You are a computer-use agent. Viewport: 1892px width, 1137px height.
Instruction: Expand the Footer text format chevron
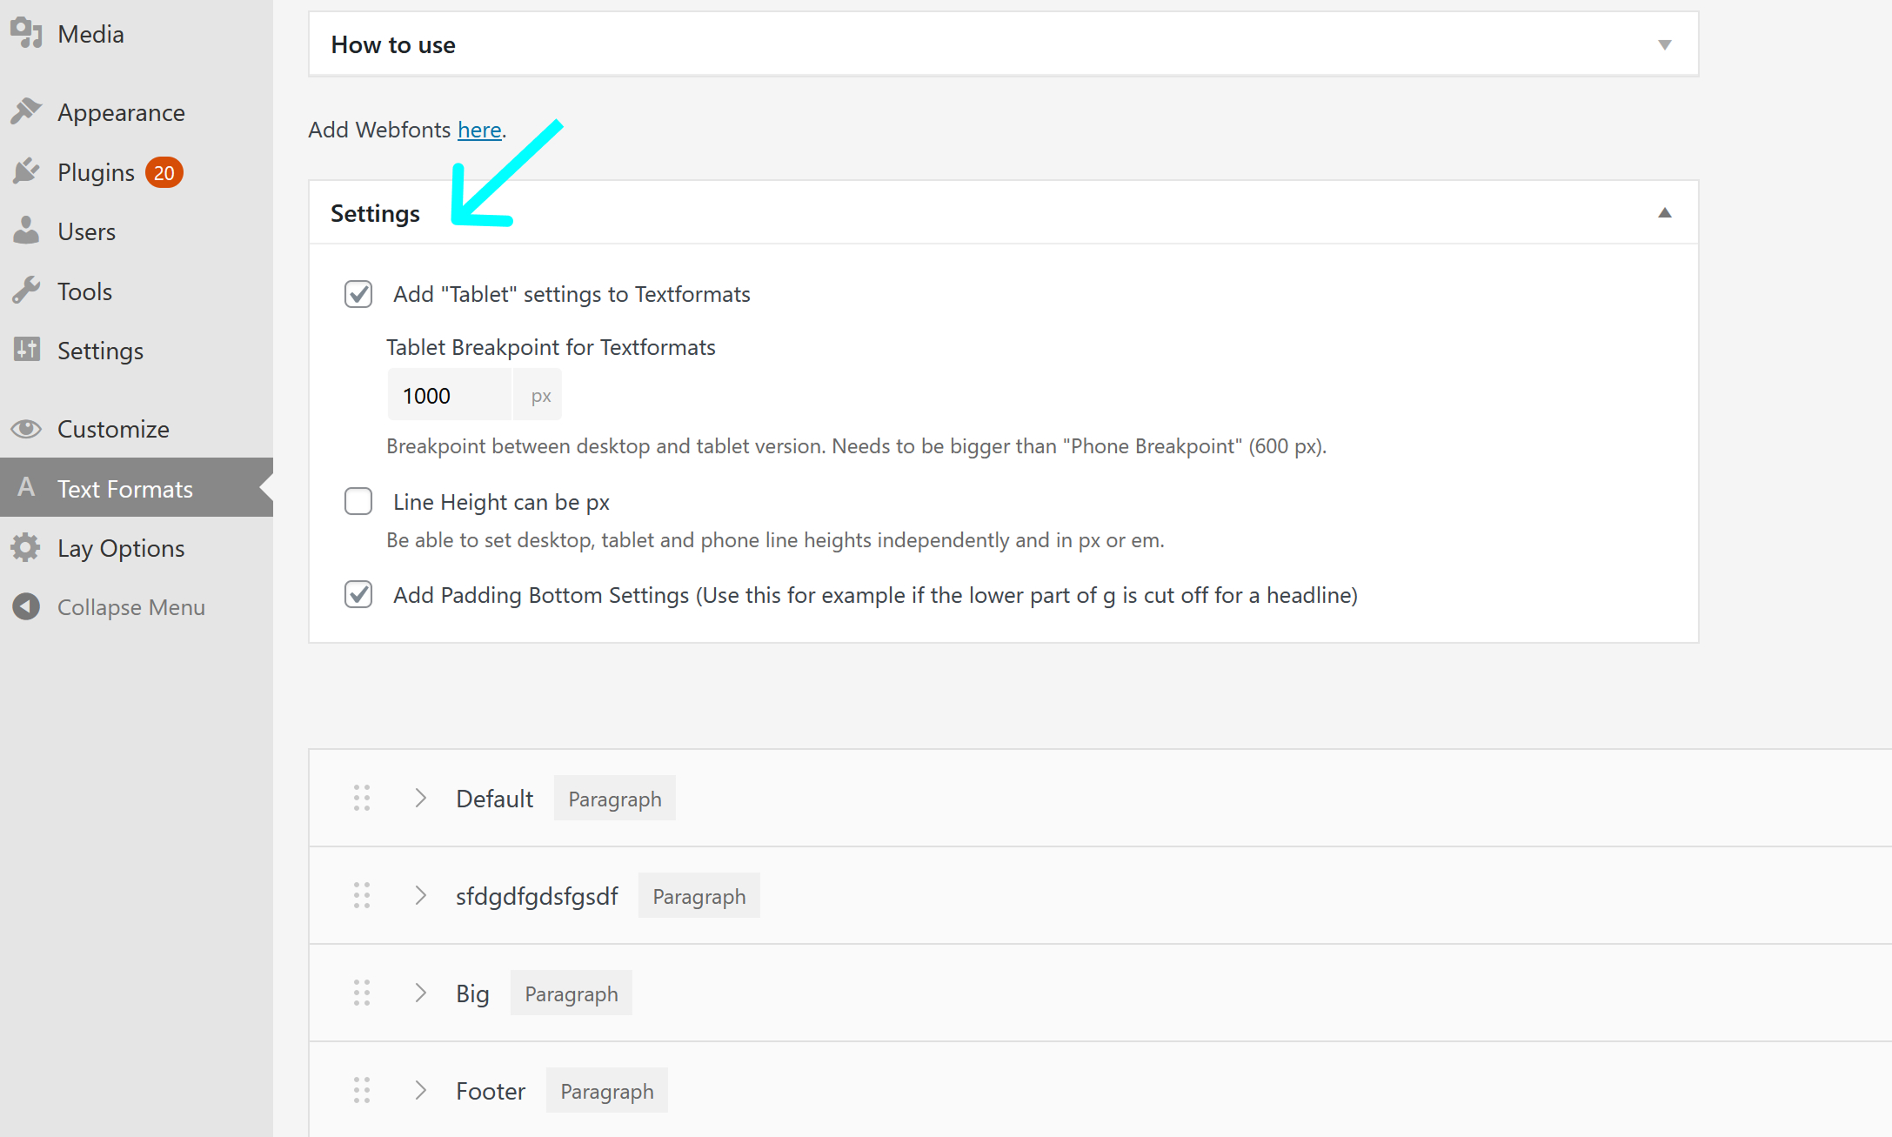click(x=420, y=1090)
